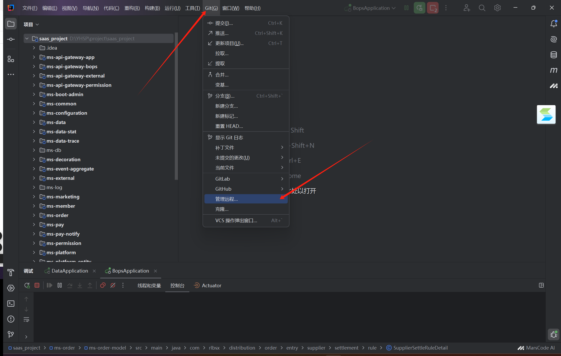Switch to the 线程和变量 tab
Viewport: 561px width, 356px height.
click(149, 285)
